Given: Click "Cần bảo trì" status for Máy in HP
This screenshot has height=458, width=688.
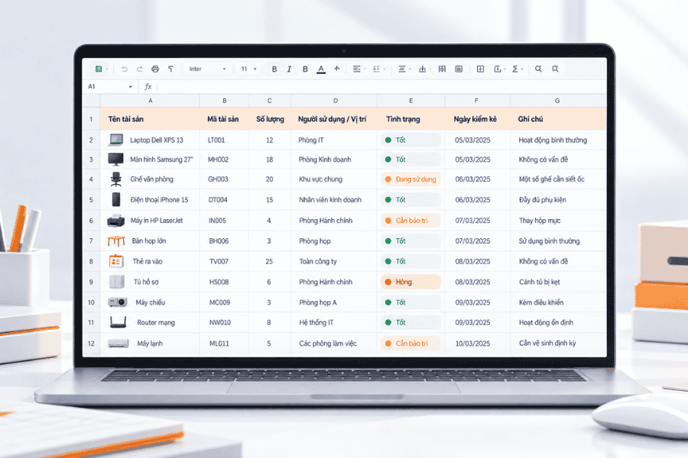Looking at the screenshot, I should [411, 221].
